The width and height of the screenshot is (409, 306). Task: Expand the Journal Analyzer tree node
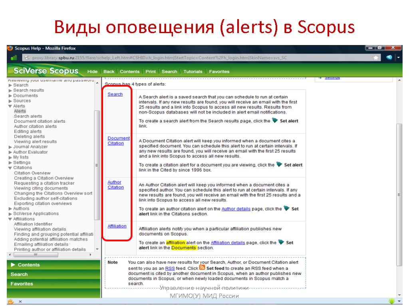click(x=10, y=147)
